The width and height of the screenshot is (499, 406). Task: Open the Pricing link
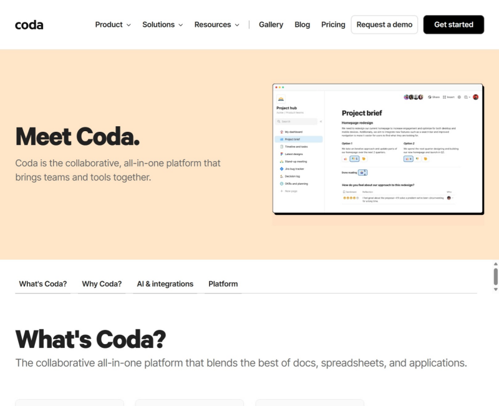(333, 25)
